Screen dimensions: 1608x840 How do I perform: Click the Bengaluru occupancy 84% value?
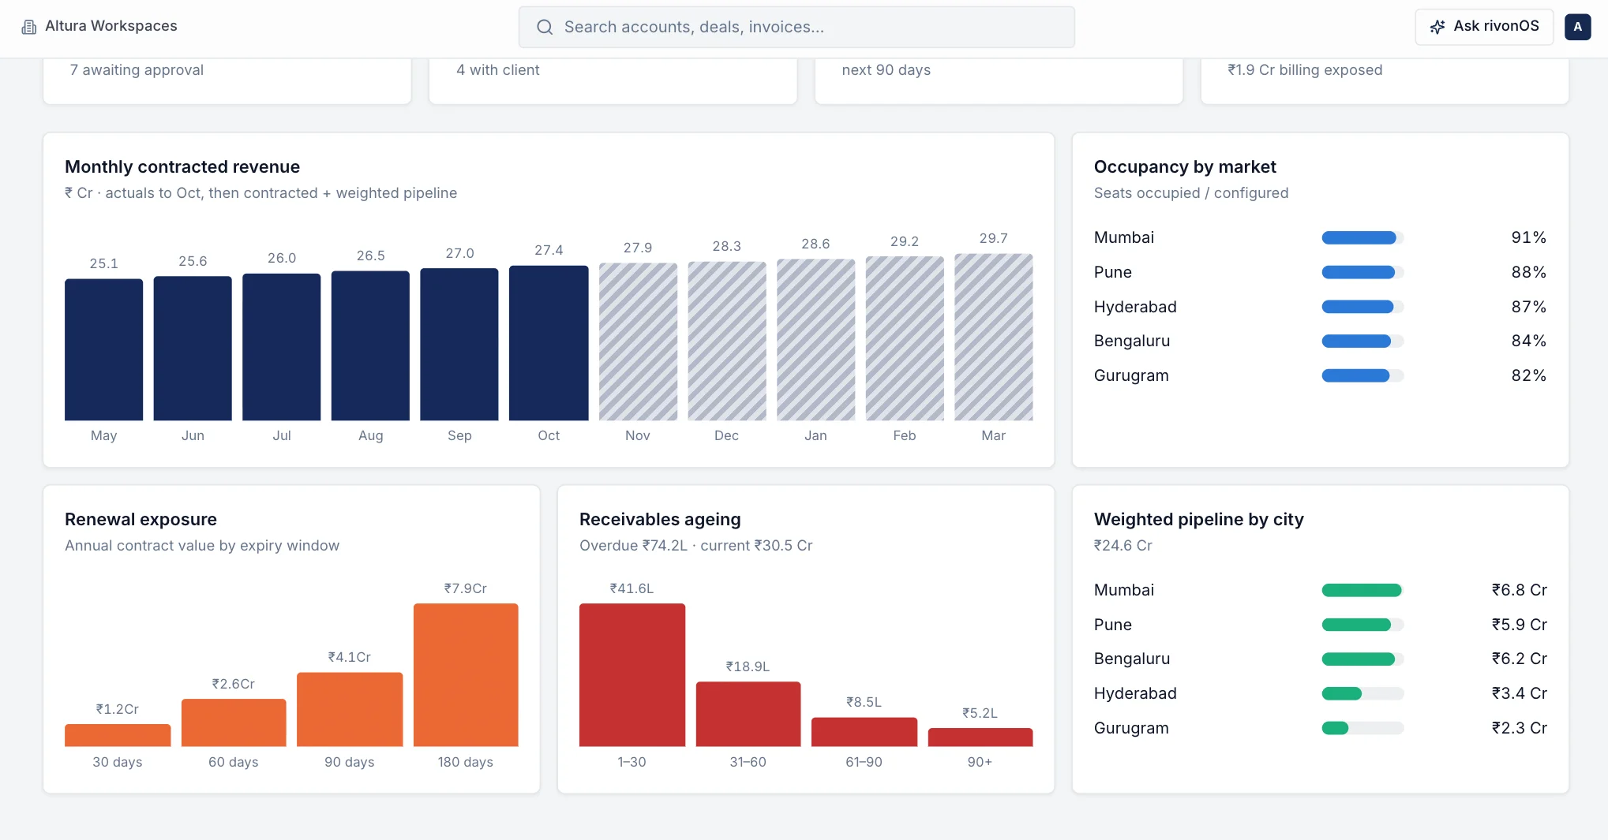pyautogui.click(x=1528, y=341)
